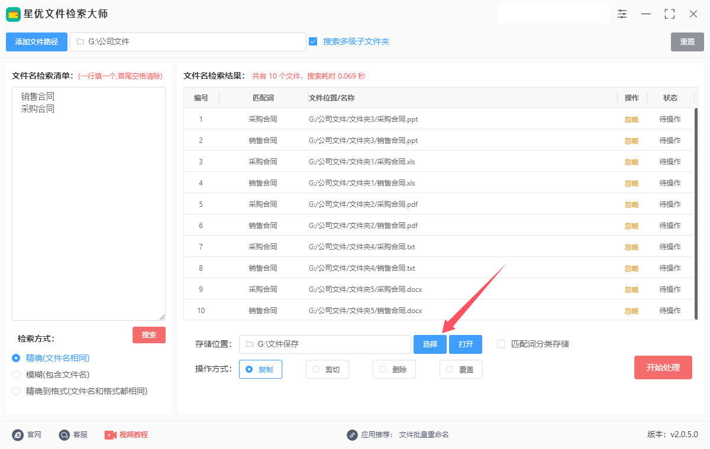Click 忽略 for row 6 销售合同.pdf
The height and width of the screenshot is (449, 710).
(631, 226)
